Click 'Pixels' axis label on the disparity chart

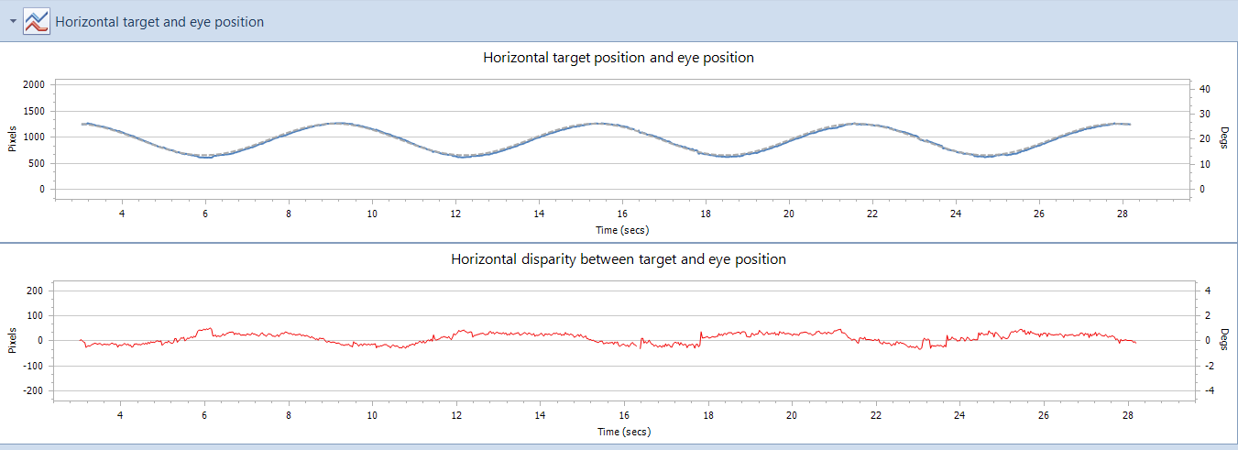(13, 340)
